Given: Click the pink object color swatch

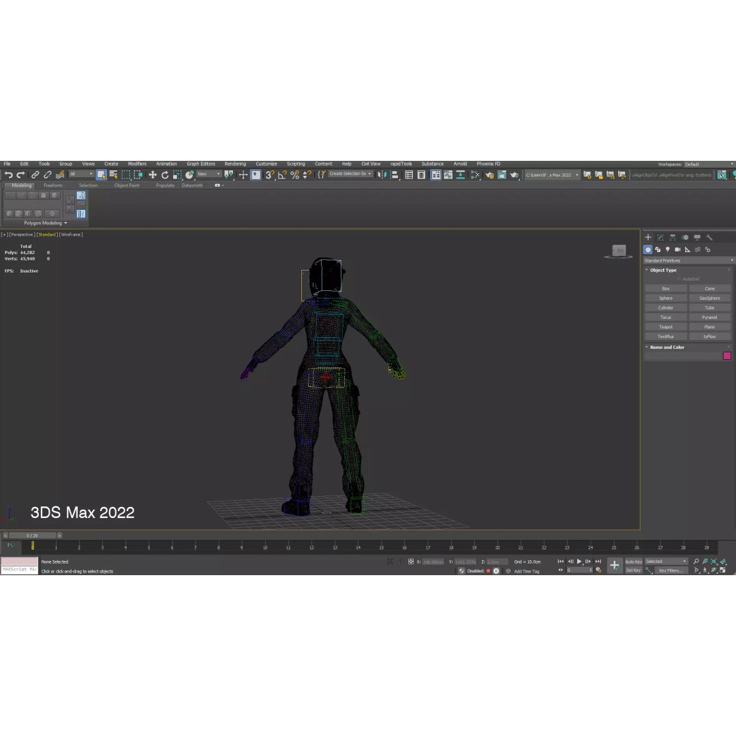Looking at the screenshot, I should tap(727, 356).
